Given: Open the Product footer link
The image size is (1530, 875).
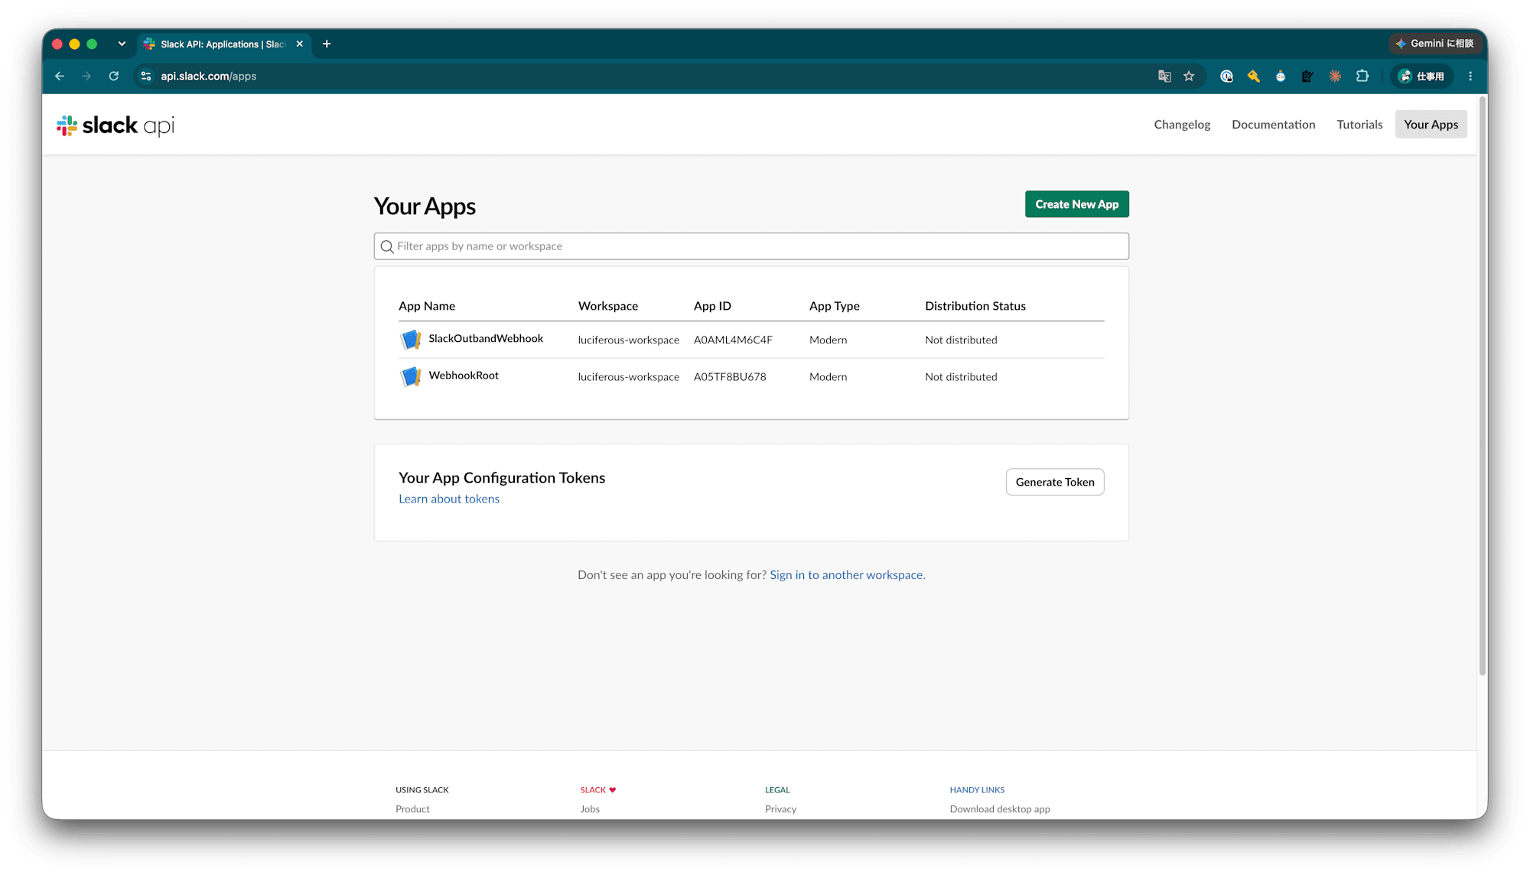Looking at the screenshot, I should pos(412,809).
